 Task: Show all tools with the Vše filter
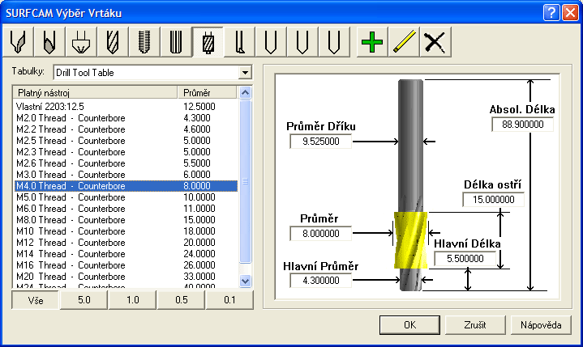click(36, 300)
